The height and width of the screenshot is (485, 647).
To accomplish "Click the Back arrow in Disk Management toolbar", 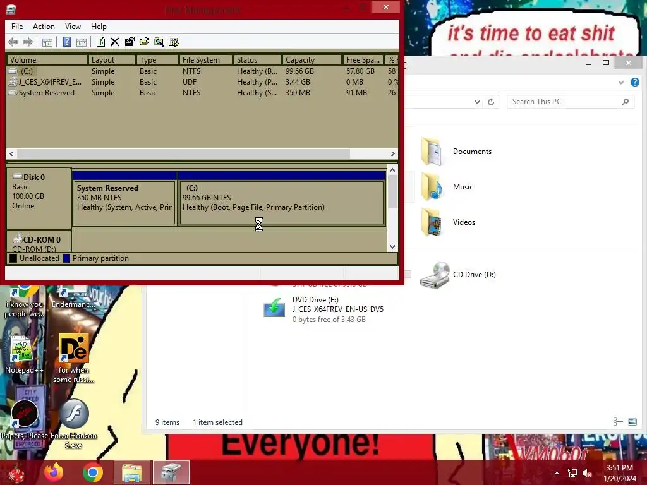I will tap(13, 42).
